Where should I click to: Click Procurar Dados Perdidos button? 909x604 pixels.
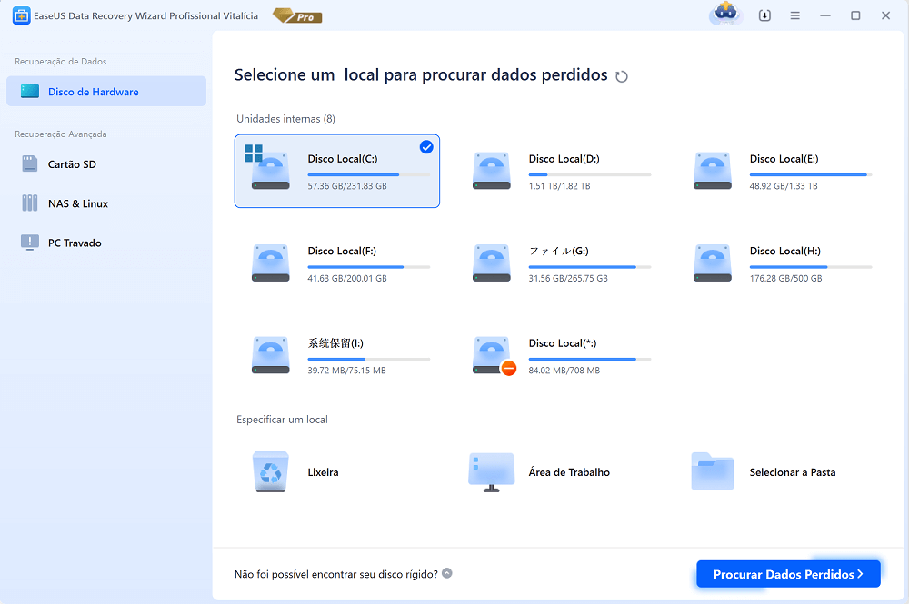(788, 574)
